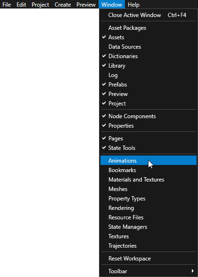The width and height of the screenshot is (198, 277).
Task: Toggle the Project window entry in dropdown
Action: (x=148, y=104)
